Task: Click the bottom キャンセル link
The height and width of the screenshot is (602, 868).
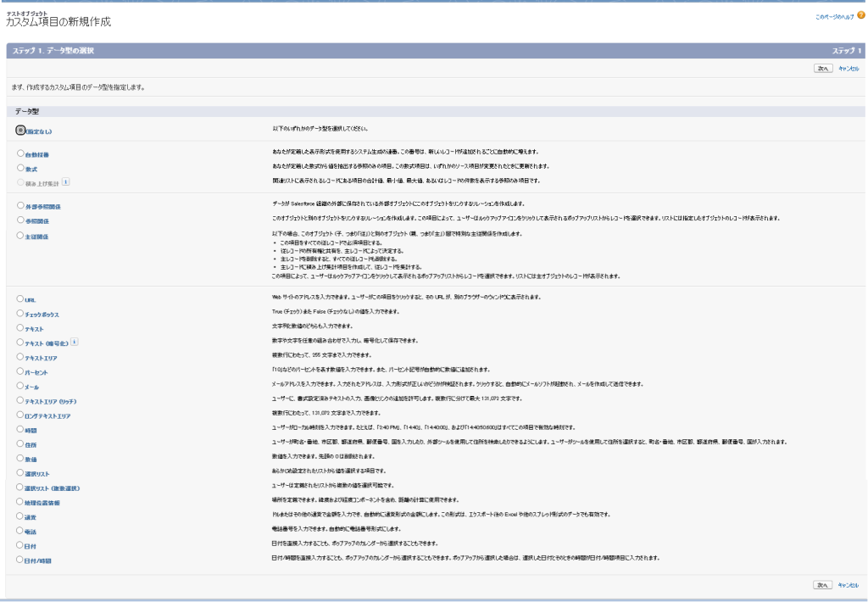Action: point(849,585)
